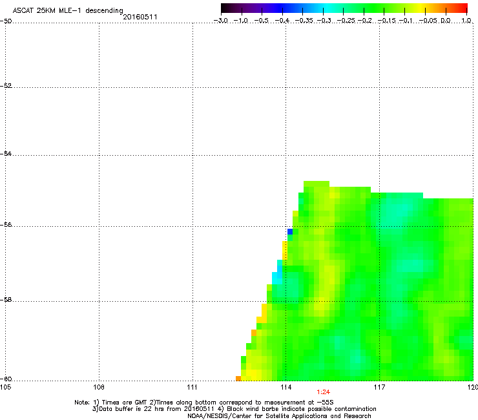Click the 117 longitude axis label
Screen dimensions: 478x420
pos(380,387)
